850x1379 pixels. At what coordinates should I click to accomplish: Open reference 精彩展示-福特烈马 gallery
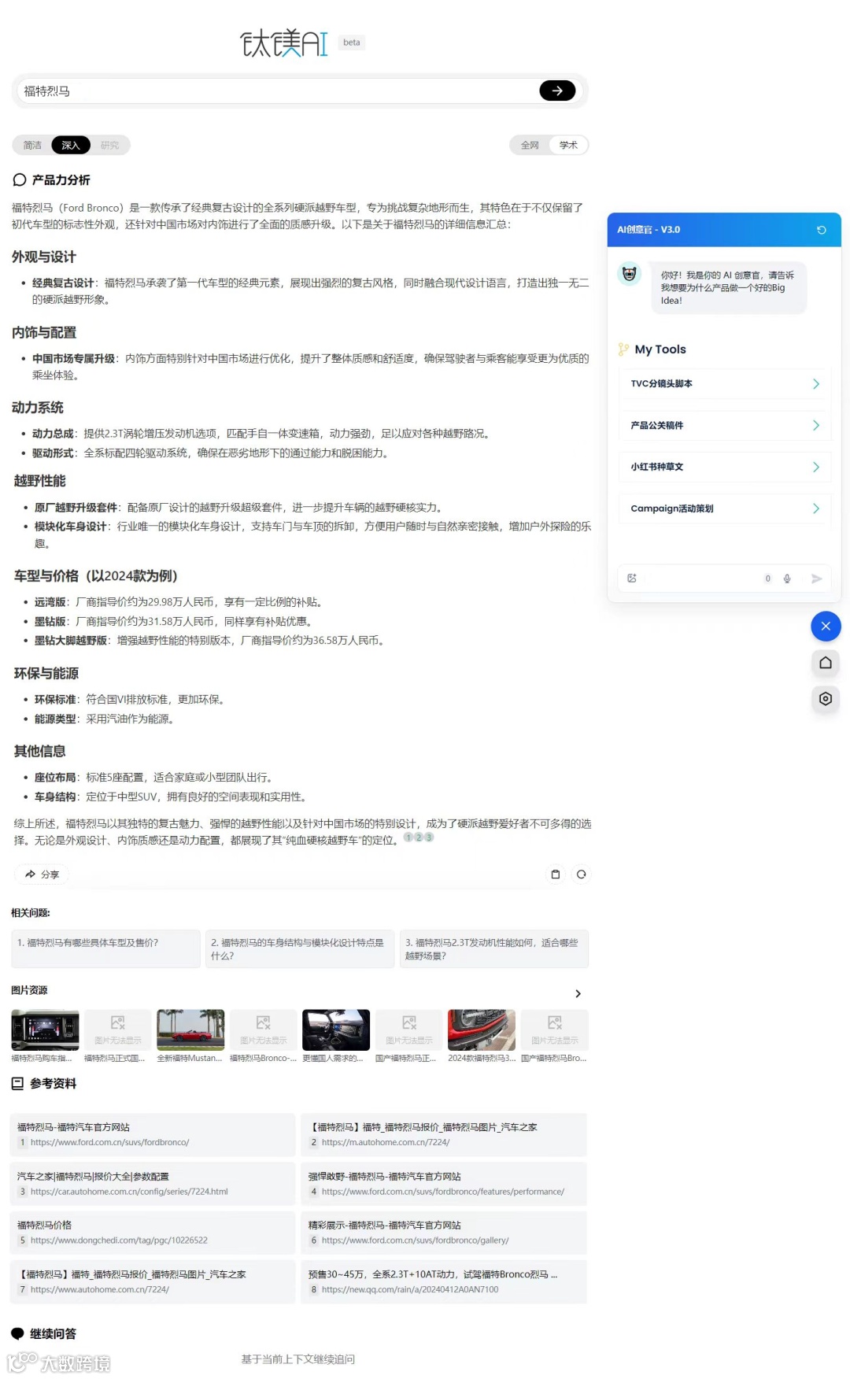pyautogui.click(x=444, y=1233)
